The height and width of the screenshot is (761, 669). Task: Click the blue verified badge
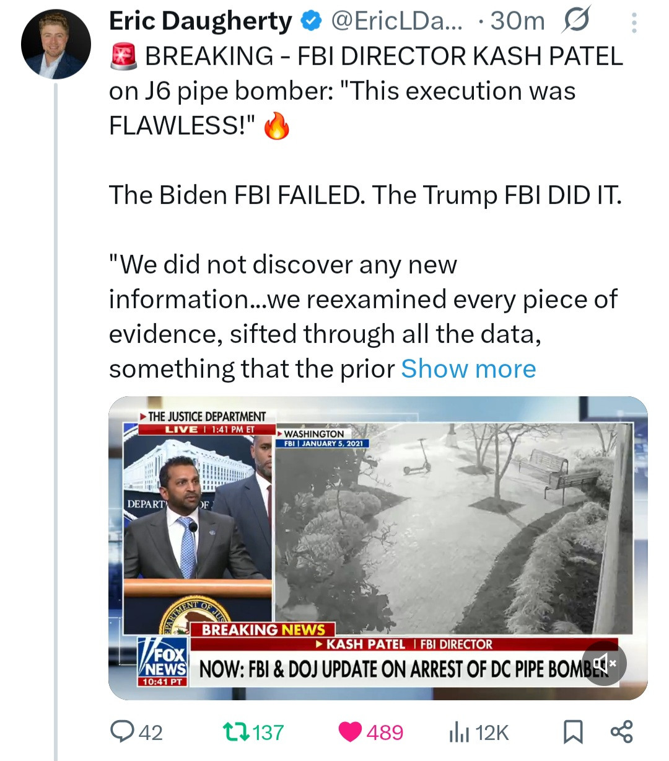(x=311, y=22)
